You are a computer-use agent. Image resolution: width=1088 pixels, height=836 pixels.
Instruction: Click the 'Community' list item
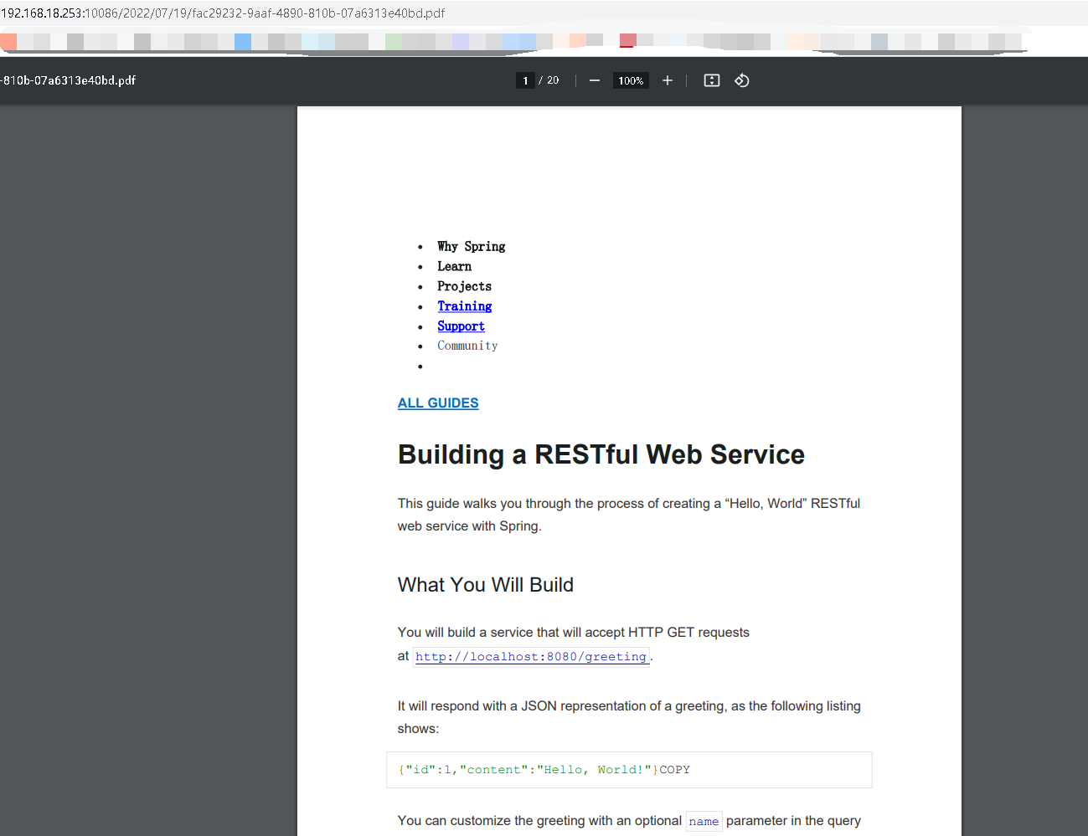coord(467,346)
